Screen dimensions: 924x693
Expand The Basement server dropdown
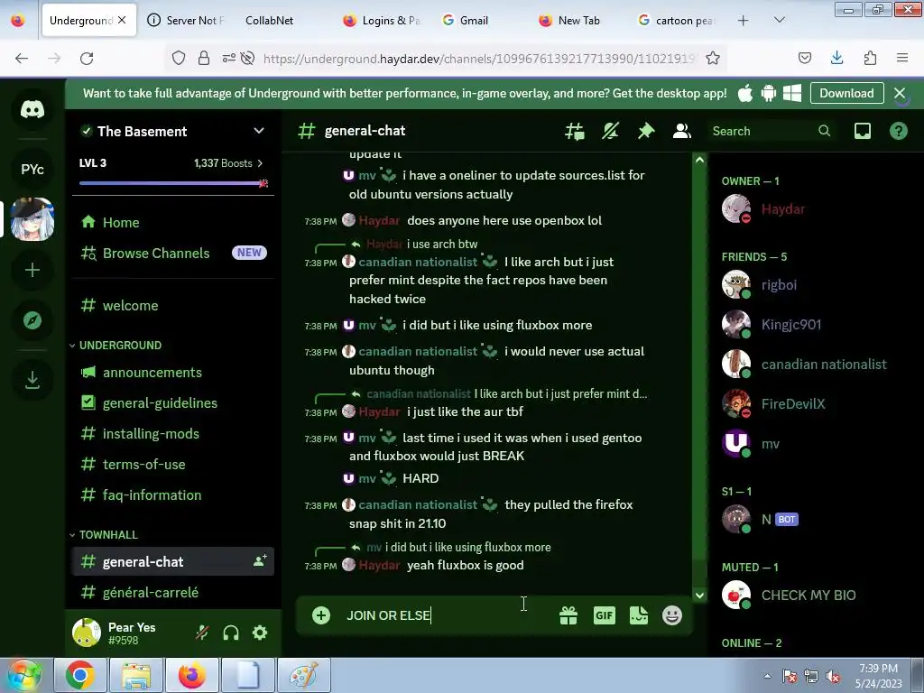click(x=259, y=131)
